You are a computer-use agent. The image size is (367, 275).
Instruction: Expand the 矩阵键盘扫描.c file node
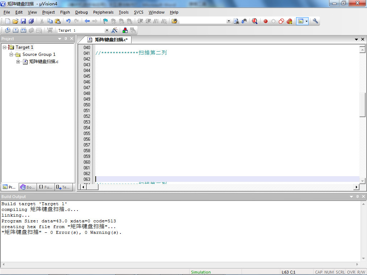[18, 62]
